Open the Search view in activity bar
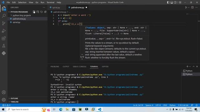Image resolution: width=200 pixels, height=112 pixels. click(4, 16)
